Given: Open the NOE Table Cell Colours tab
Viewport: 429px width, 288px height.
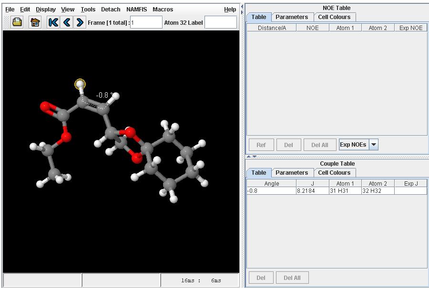Looking at the screenshot, I should 334,17.
